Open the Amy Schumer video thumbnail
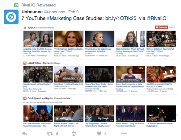The image size is (181, 140). [x=100, y=39]
